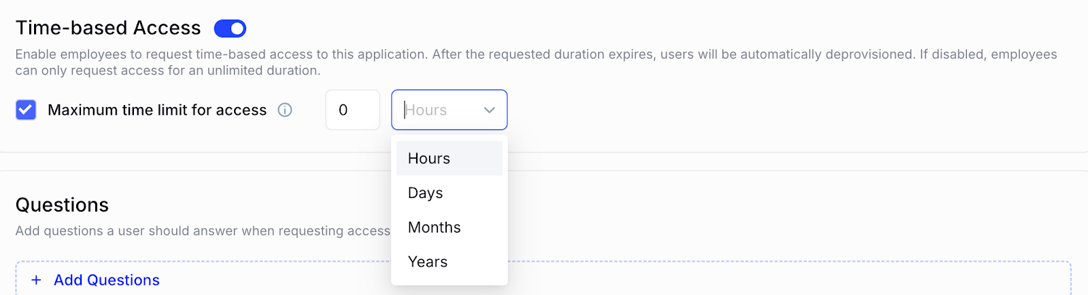Click the Questions section heading
Screen dimensions: 1088x295
tap(62, 205)
